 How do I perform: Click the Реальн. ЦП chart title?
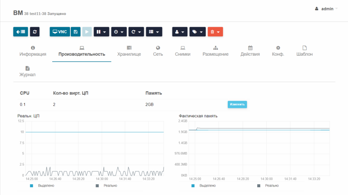tap(28, 116)
